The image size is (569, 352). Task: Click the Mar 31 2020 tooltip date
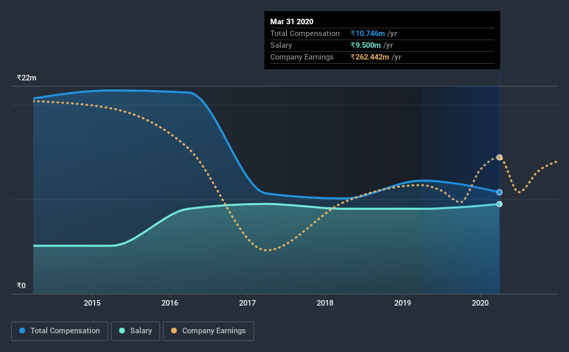pos(292,21)
